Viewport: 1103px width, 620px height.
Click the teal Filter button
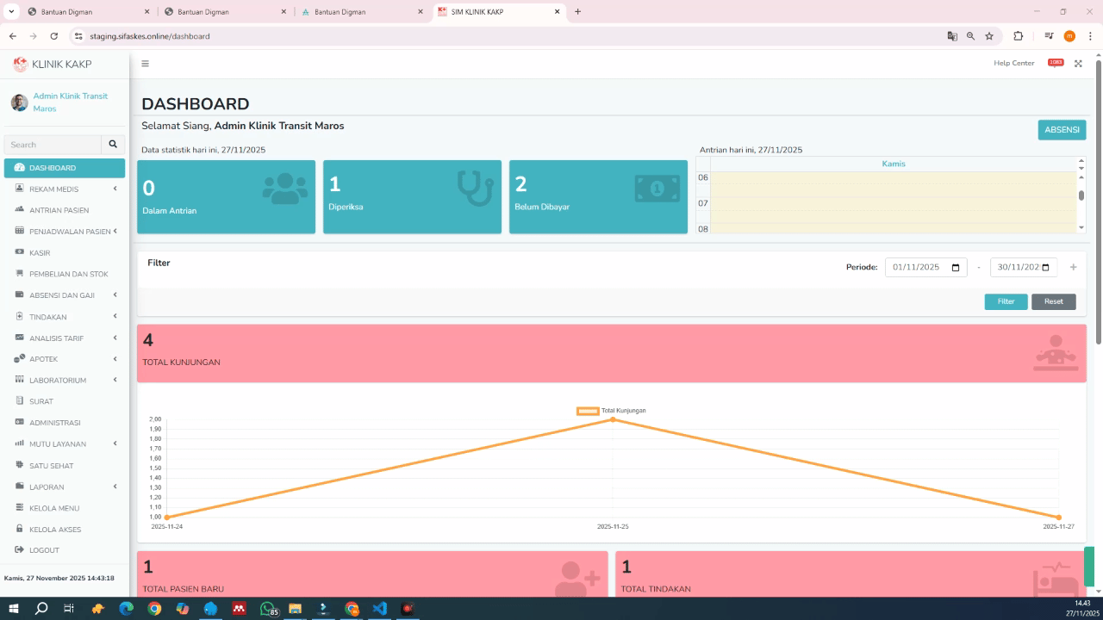[1006, 301]
